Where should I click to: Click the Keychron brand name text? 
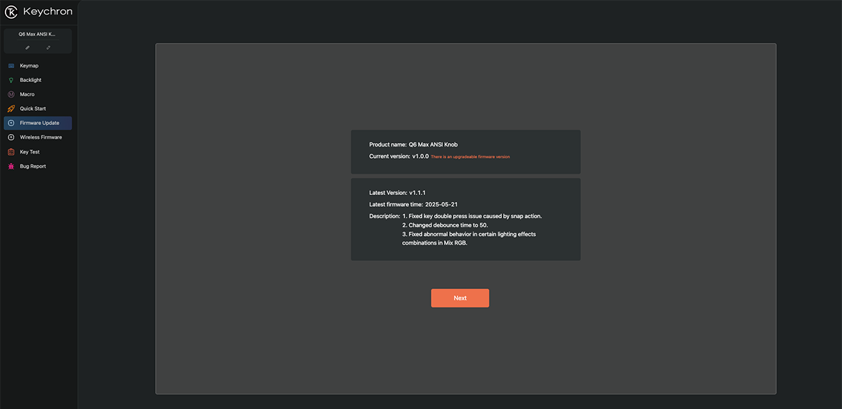[x=48, y=12]
